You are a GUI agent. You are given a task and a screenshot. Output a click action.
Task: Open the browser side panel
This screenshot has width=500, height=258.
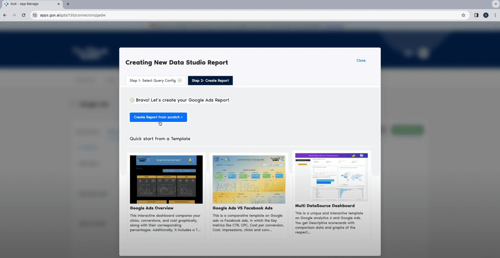(476, 15)
